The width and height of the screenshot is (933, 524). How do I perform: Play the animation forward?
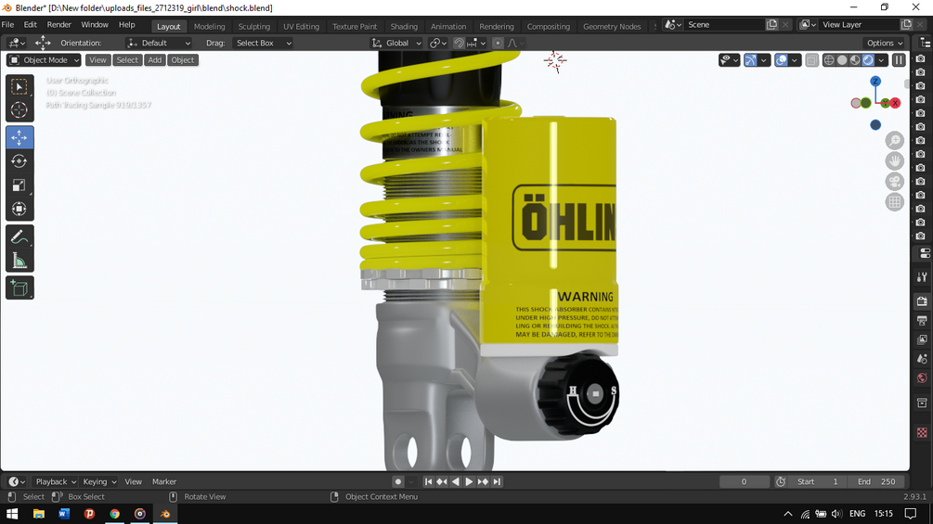click(x=469, y=482)
